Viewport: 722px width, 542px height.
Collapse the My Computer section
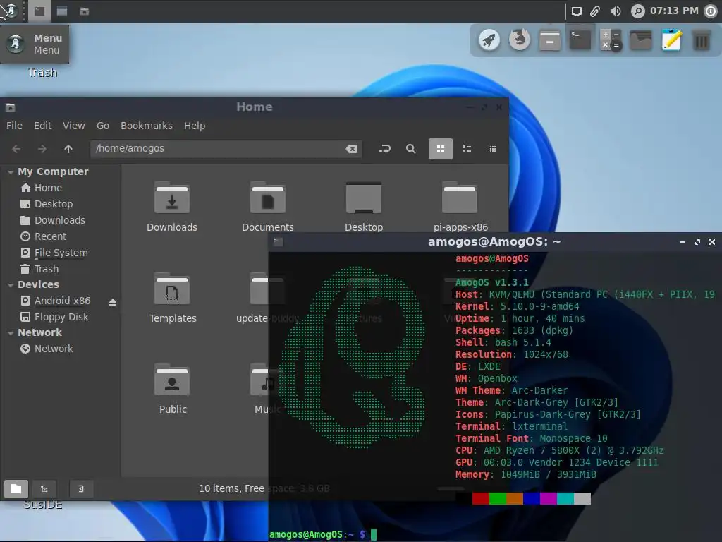click(10, 172)
